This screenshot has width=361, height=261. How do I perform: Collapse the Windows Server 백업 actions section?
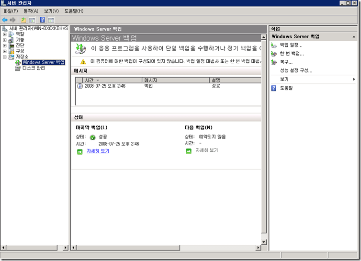[x=354, y=37]
